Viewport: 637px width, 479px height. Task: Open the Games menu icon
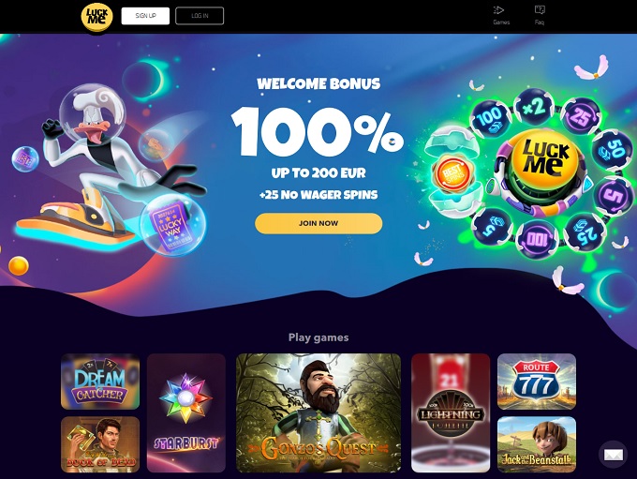click(x=501, y=15)
